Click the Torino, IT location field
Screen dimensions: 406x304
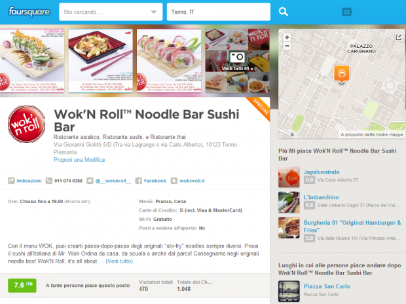click(x=219, y=12)
